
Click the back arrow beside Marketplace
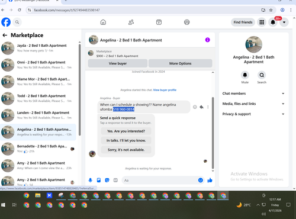coord(5,36)
